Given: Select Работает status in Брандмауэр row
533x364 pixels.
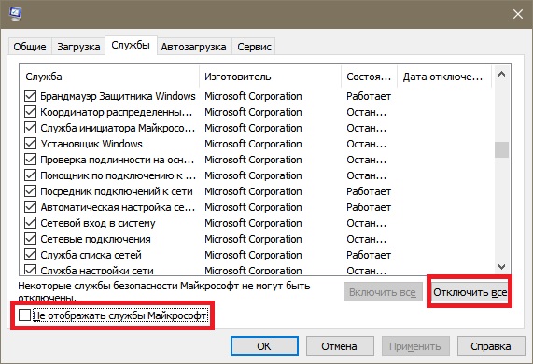Looking at the screenshot, I should (x=369, y=96).
